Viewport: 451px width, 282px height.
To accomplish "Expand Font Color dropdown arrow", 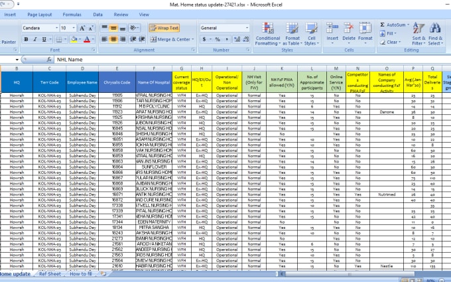I will 93,39.
